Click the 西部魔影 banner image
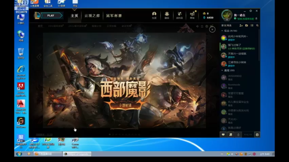Image resolution: width=289 pixels, height=162 pixels. (x=124, y=80)
